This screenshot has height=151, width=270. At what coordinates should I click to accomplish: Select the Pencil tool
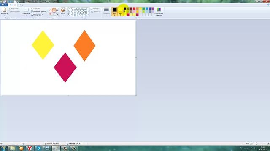(50, 10)
